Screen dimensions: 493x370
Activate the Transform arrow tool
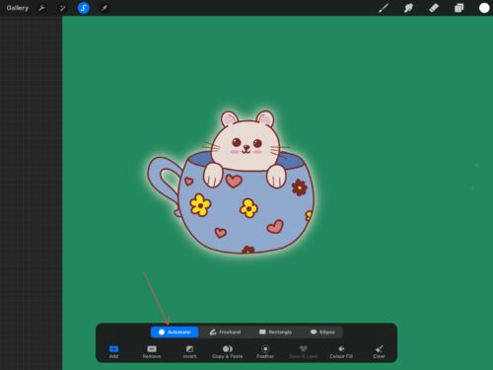[105, 8]
